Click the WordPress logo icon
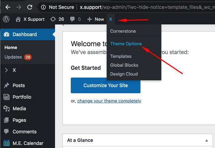 coord(6,19)
